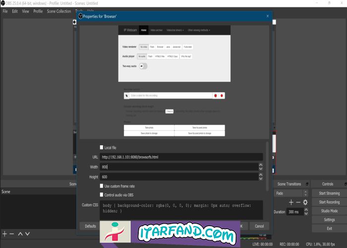Add a new scene with plus icon
The width and height of the screenshot is (347, 248).
click(x=4, y=233)
